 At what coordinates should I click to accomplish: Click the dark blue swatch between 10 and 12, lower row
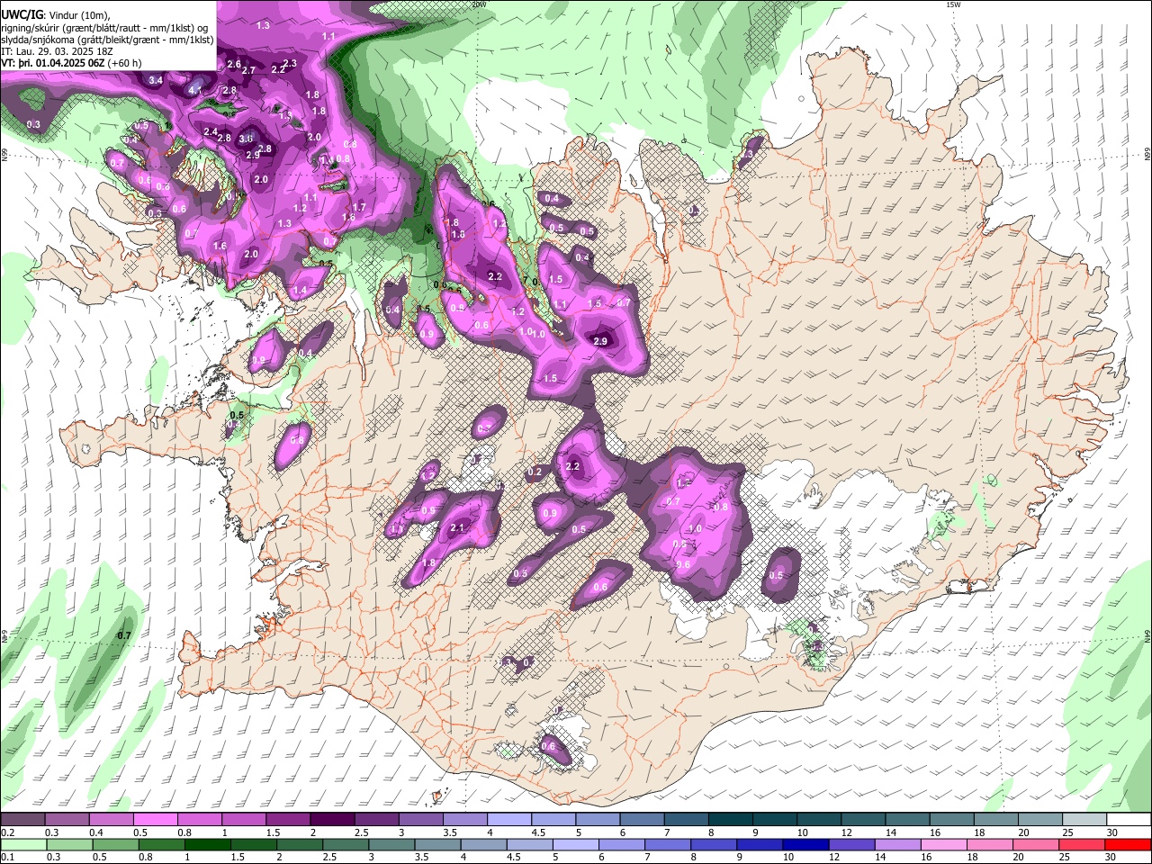[x=805, y=844]
